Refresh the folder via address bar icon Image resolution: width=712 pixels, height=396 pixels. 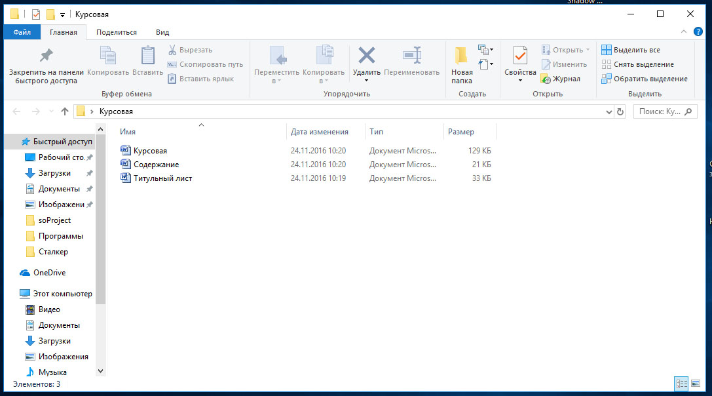coord(620,111)
